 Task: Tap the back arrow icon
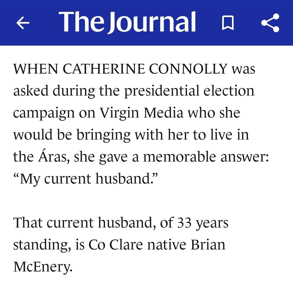pyautogui.click(x=23, y=23)
